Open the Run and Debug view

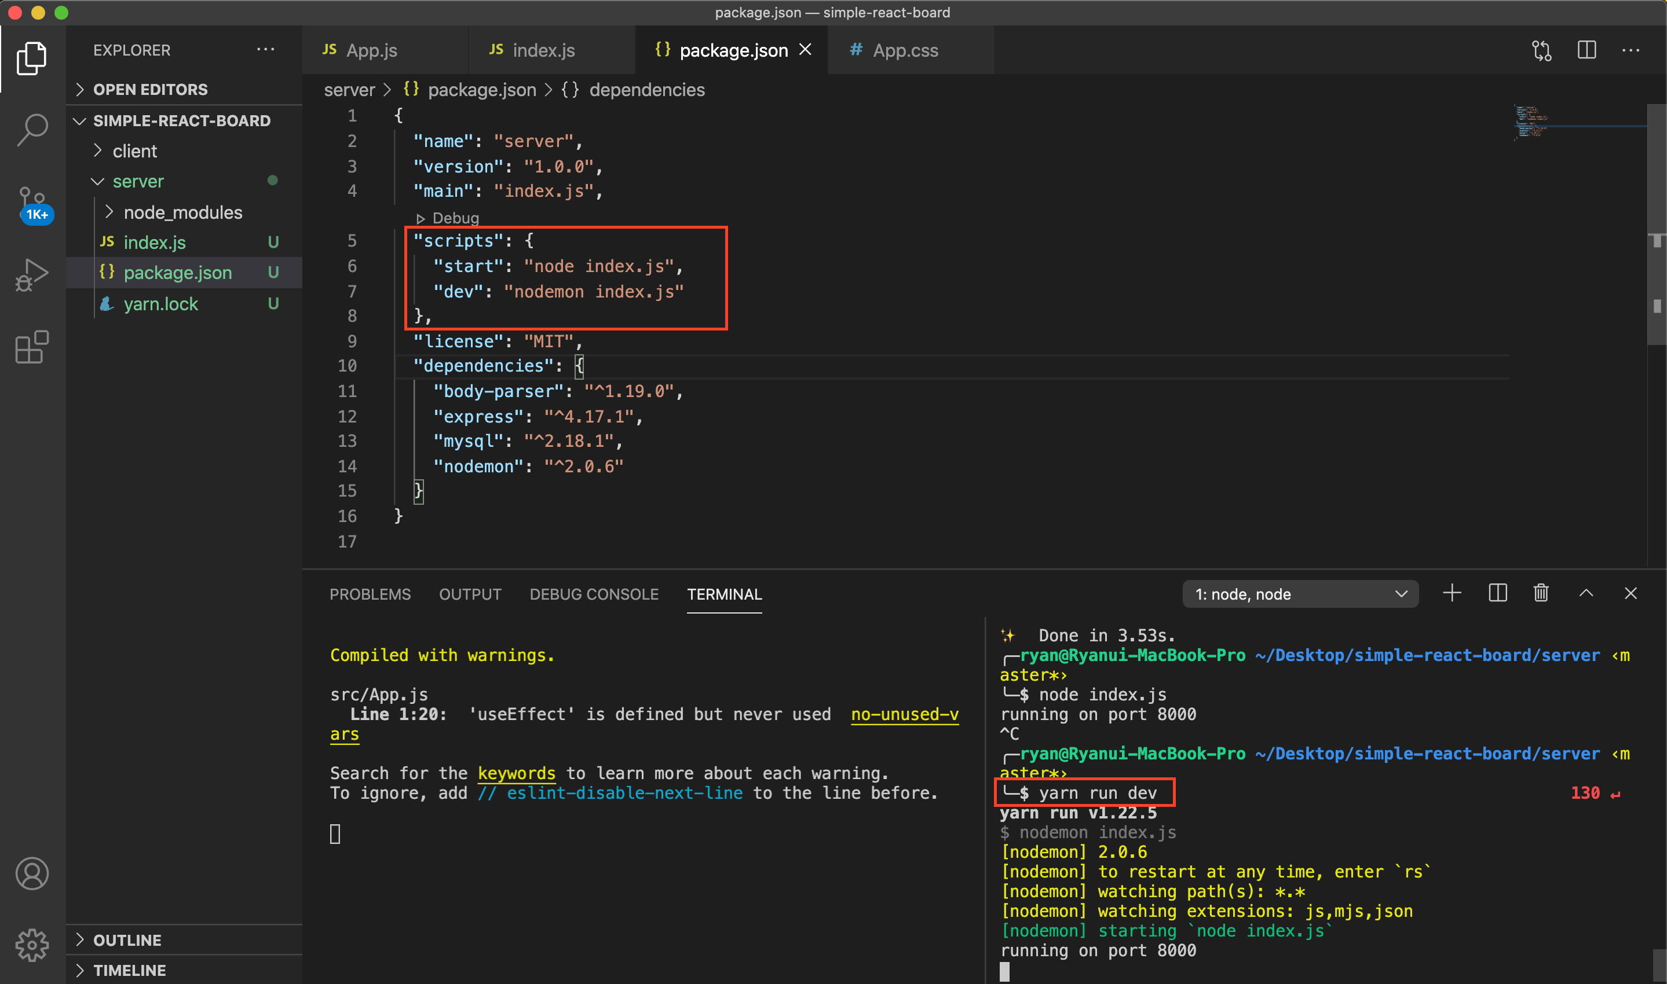click(x=32, y=275)
